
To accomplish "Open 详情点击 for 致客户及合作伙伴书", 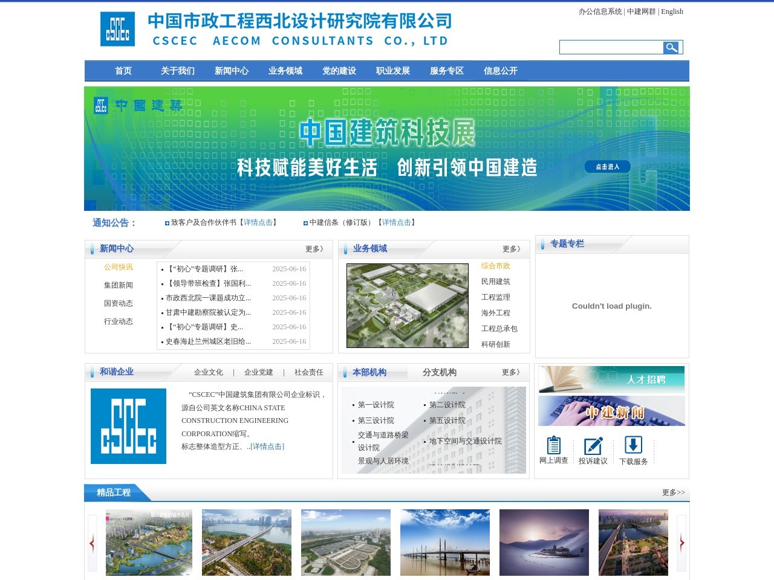I will pyautogui.click(x=258, y=222).
